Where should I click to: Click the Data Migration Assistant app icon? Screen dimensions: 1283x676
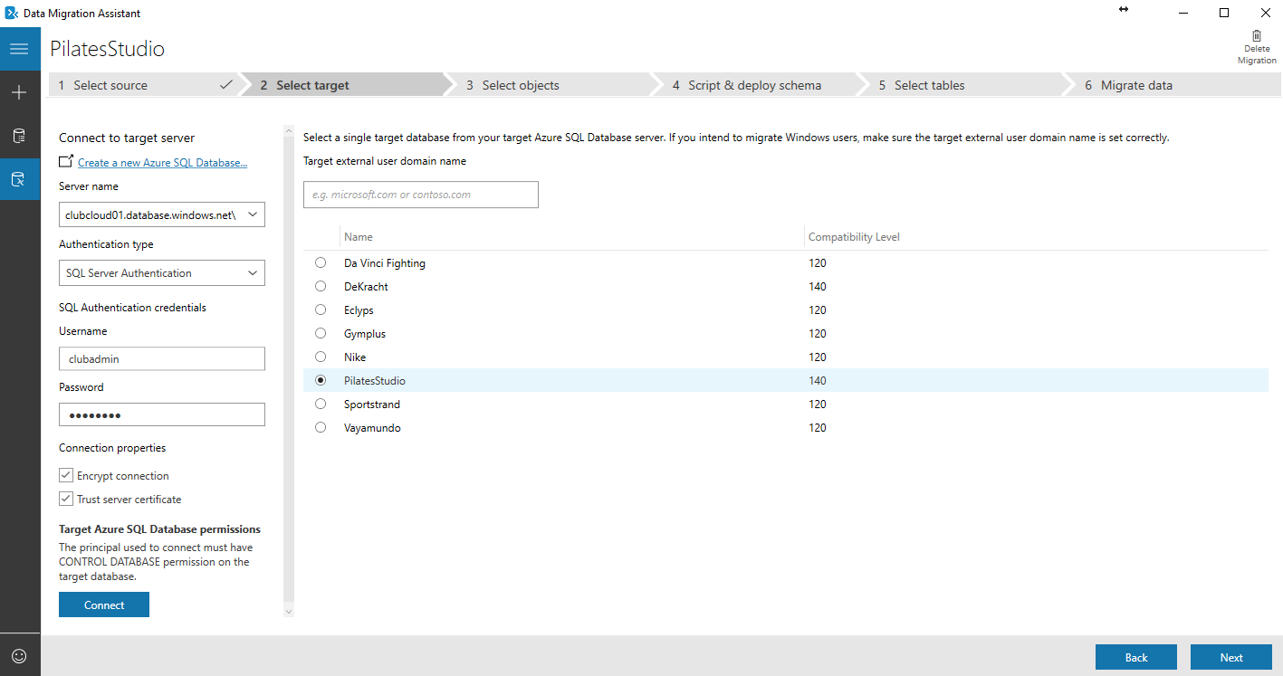pos(12,14)
